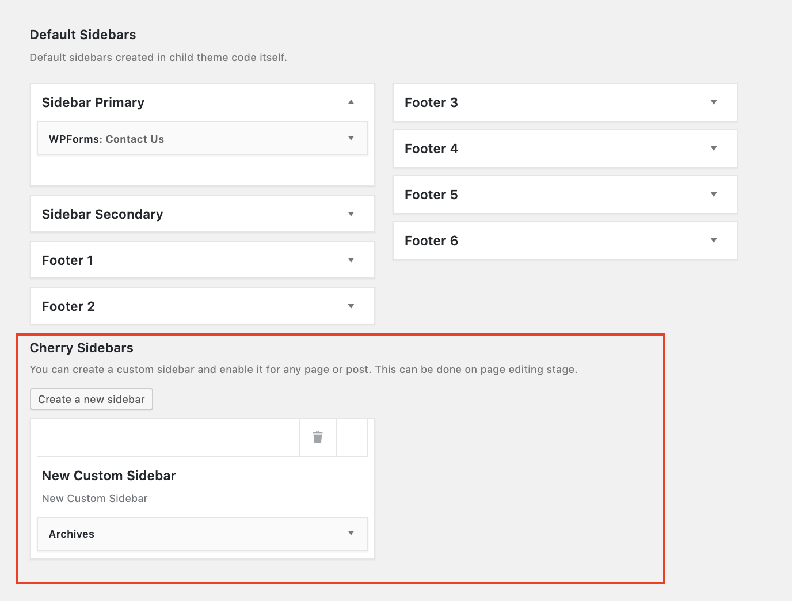
Task: Expand the Footer 4 sidebar panel
Action: coord(714,148)
